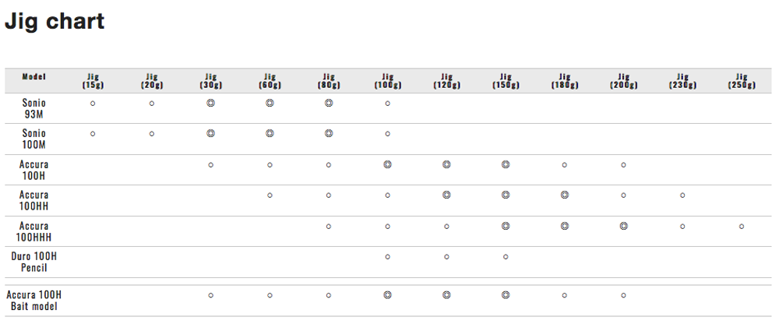Click the Sonio 100M double-circle at 80g
The width and height of the screenshot is (779, 324).
[329, 134]
